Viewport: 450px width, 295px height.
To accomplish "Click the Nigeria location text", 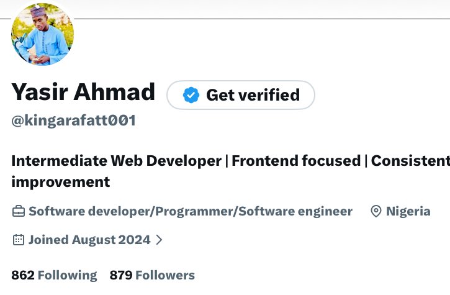I will tap(408, 211).
